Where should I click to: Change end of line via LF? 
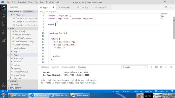tap(141, 91)
